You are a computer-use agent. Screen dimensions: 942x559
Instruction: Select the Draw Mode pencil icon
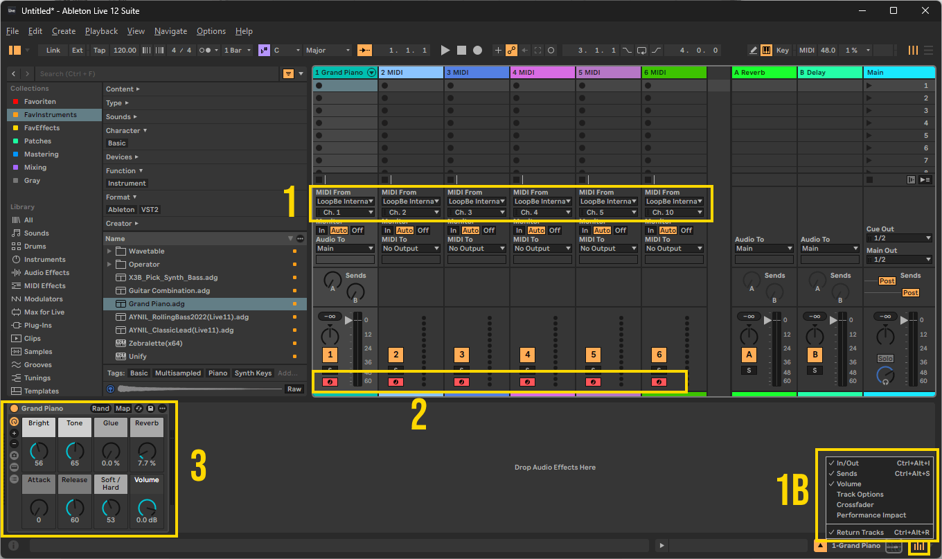tap(754, 50)
